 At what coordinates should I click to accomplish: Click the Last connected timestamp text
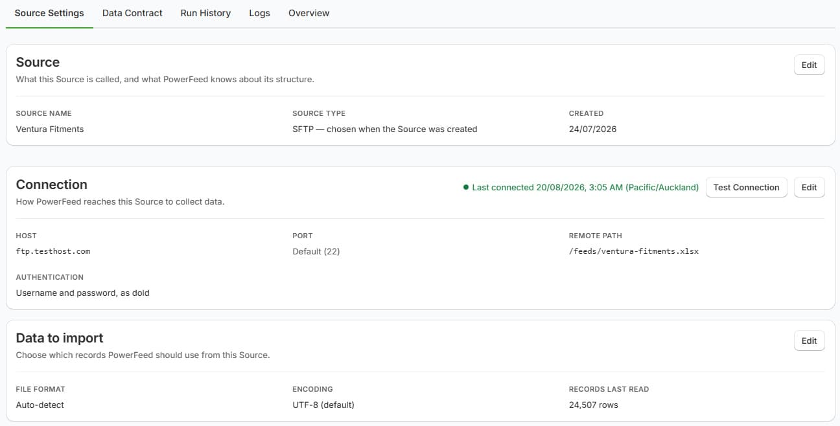click(585, 187)
